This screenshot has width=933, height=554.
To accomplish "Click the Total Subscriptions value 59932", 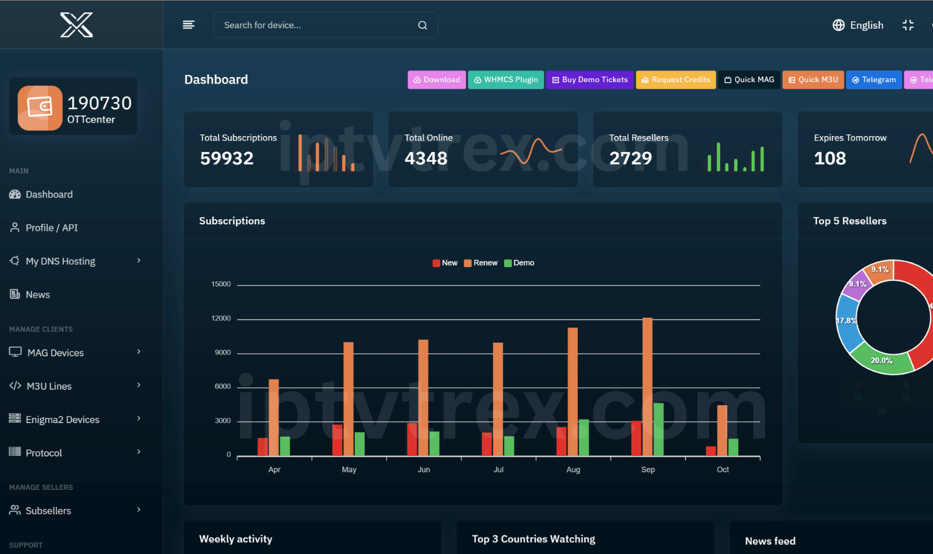I will coord(227,158).
